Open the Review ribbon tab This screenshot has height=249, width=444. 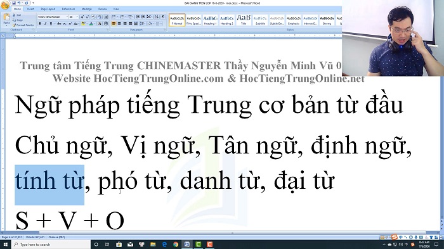pos(103,9)
